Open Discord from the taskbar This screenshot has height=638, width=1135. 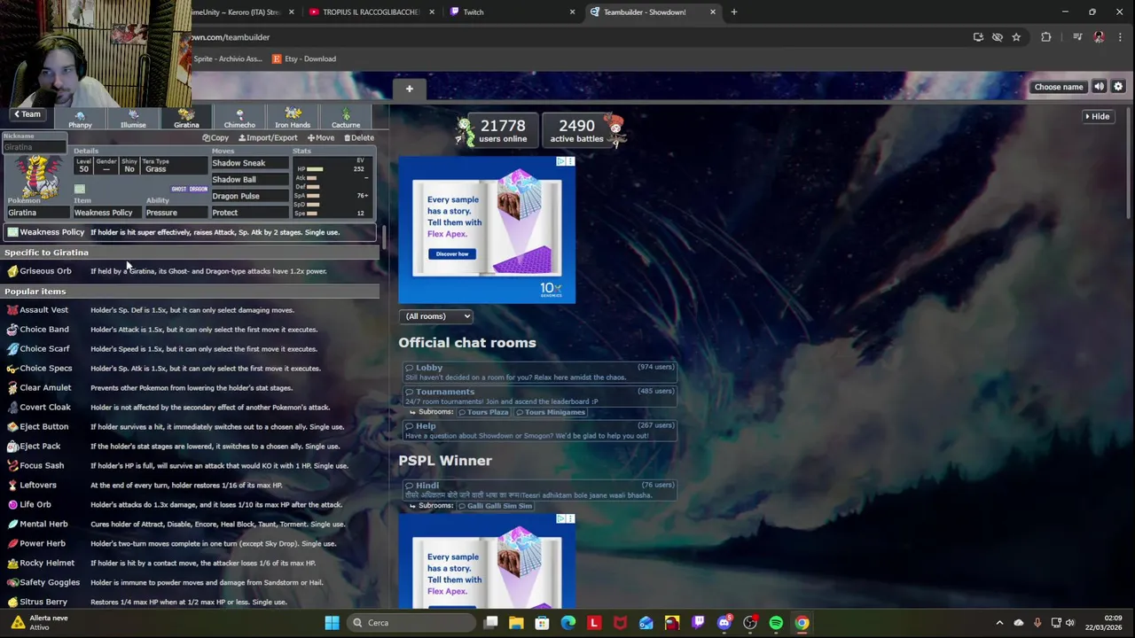pos(724,623)
